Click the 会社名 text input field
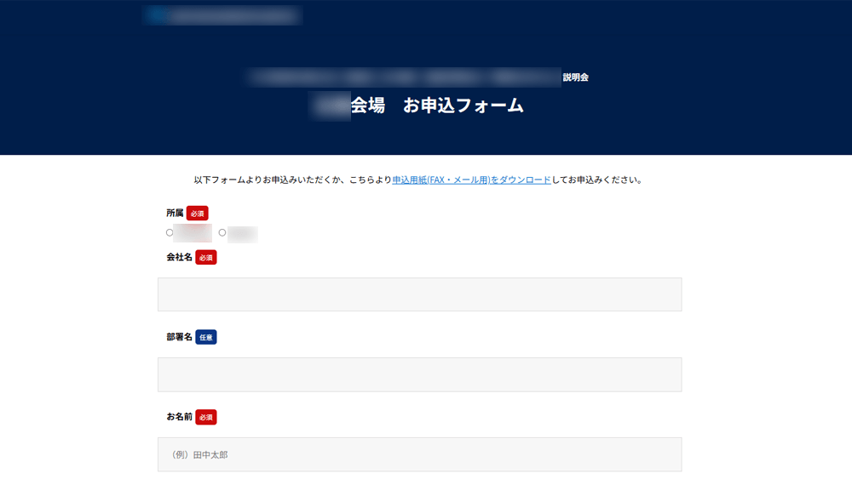 (x=419, y=294)
